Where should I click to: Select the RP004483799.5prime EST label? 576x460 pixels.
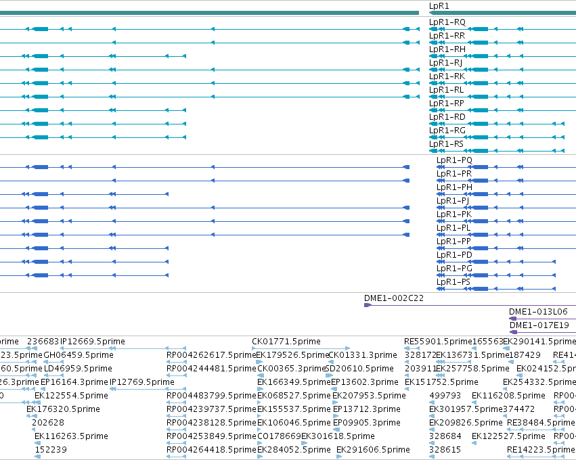point(211,396)
